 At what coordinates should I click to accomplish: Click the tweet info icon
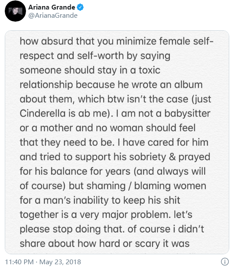(x=225, y=262)
